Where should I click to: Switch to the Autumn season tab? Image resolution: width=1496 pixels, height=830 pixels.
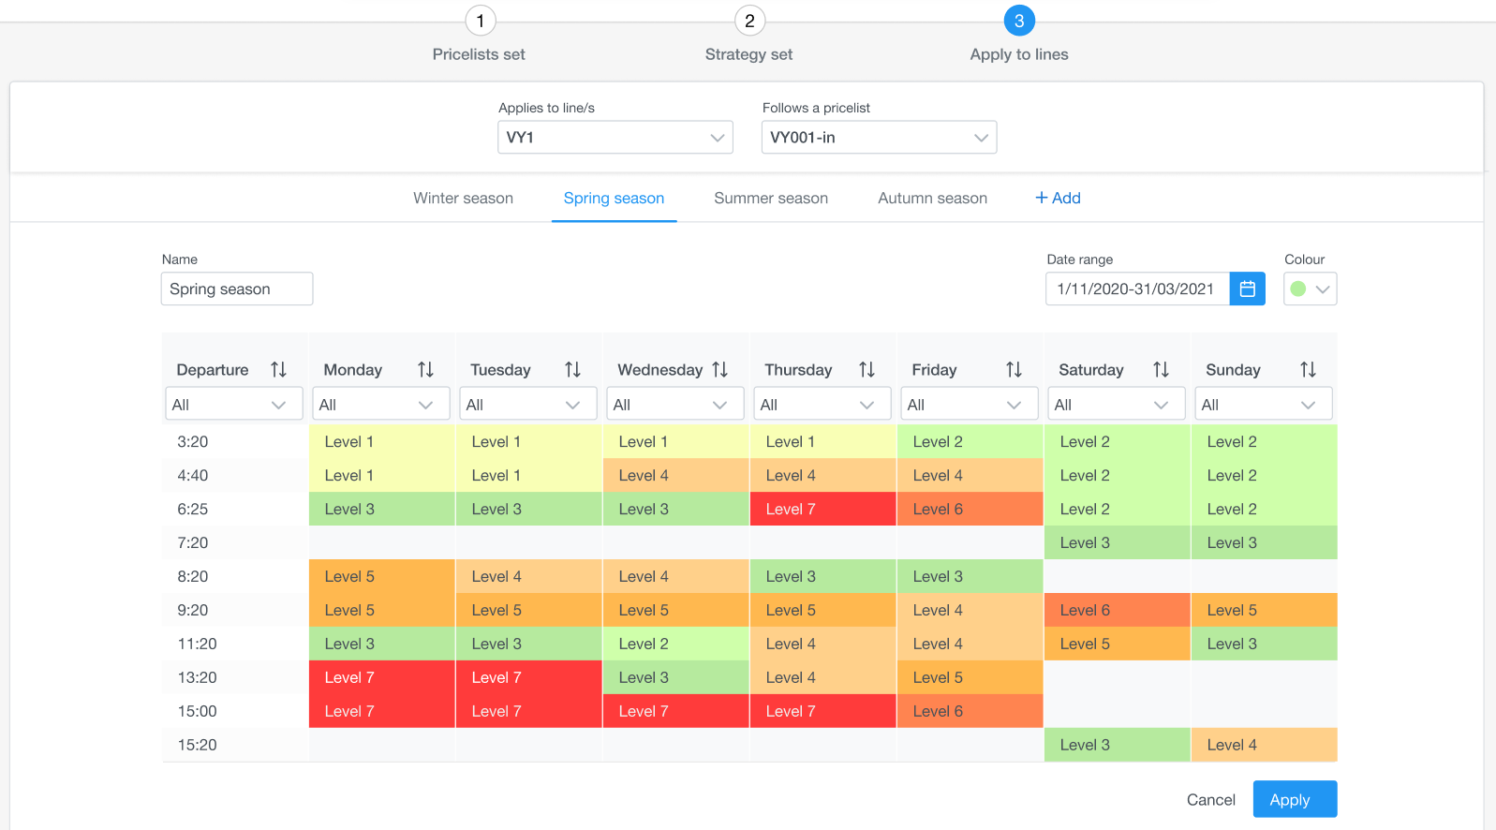point(932,198)
